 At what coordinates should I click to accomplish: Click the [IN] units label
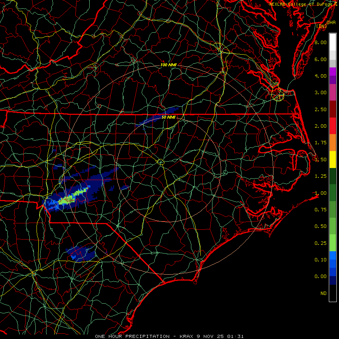[x=322, y=26]
